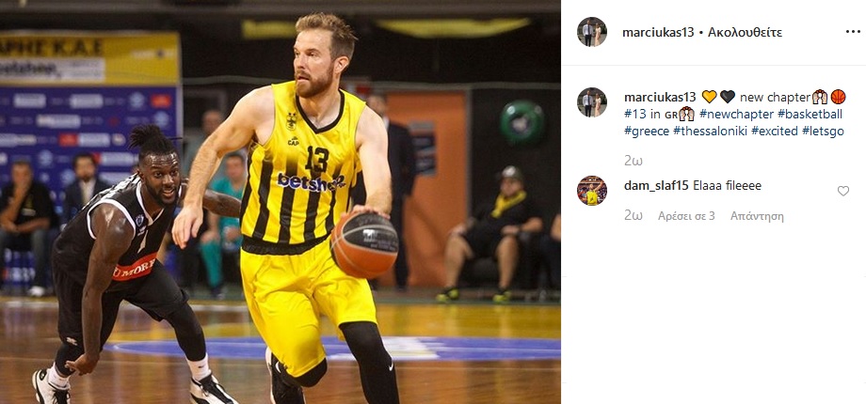The height and width of the screenshot is (404, 866).
Task: Open marciukas13 username in the header
Action: pyautogui.click(x=658, y=32)
